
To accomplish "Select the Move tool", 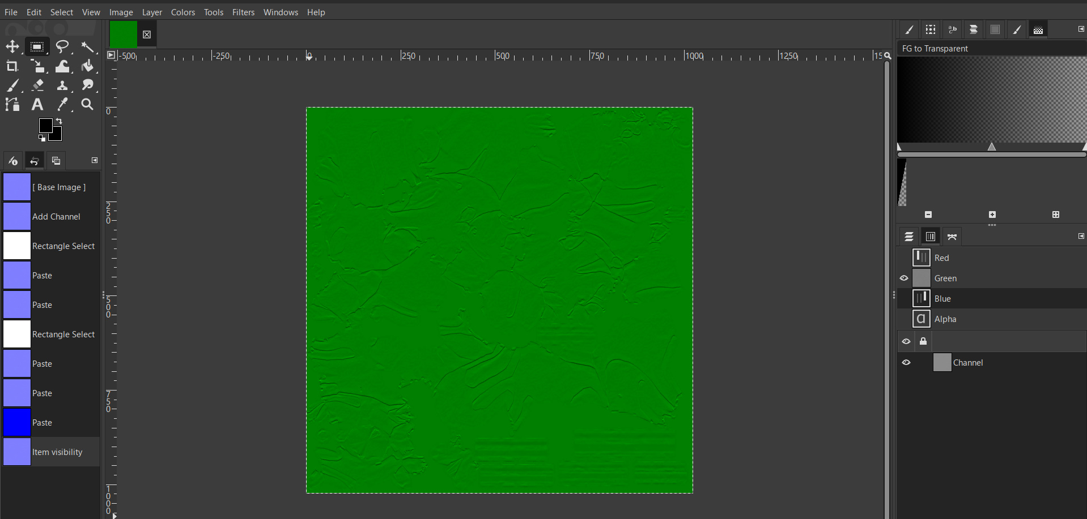I will click(12, 46).
